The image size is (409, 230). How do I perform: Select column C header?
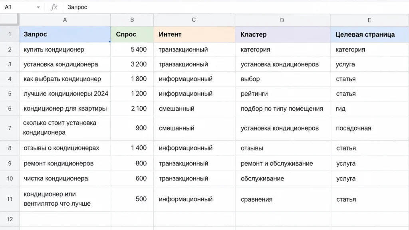[194, 20]
